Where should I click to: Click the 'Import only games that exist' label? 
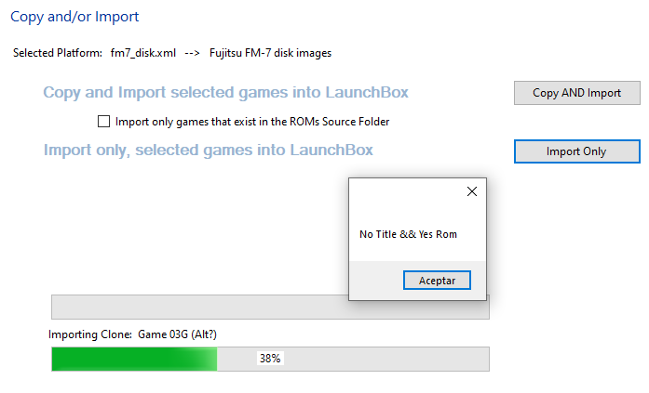[252, 122]
